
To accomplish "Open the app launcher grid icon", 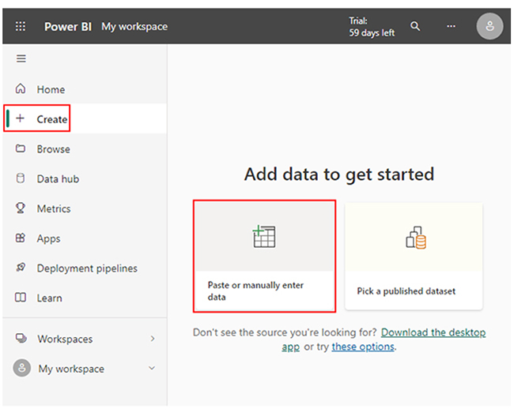I will [21, 26].
